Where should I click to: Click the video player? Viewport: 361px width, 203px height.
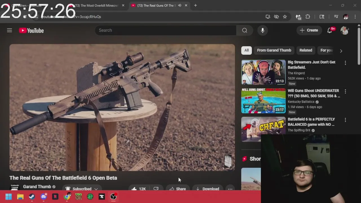click(x=122, y=107)
